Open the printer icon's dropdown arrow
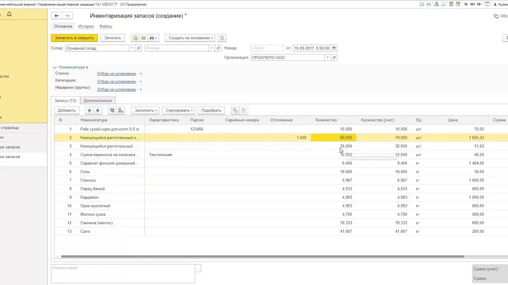508x285 pixels. [156, 38]
